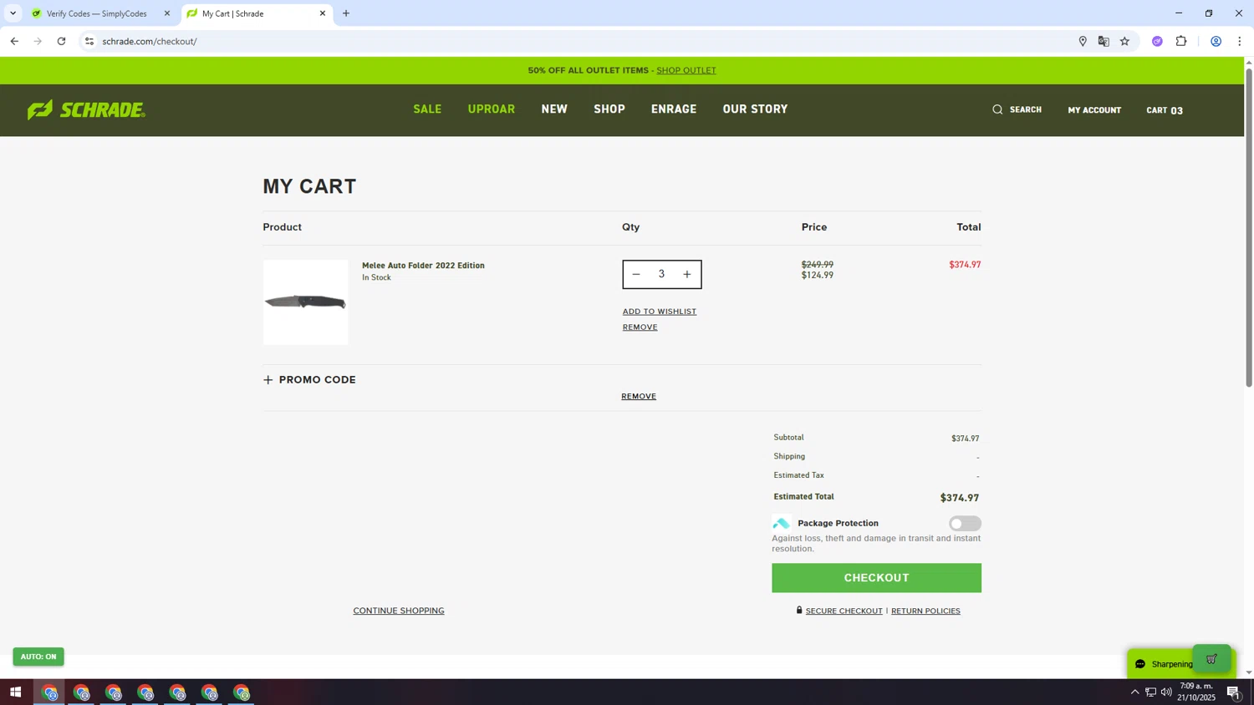Open the OUR STORY menu
Screen dimensions: 1254x705
point(755,109)
